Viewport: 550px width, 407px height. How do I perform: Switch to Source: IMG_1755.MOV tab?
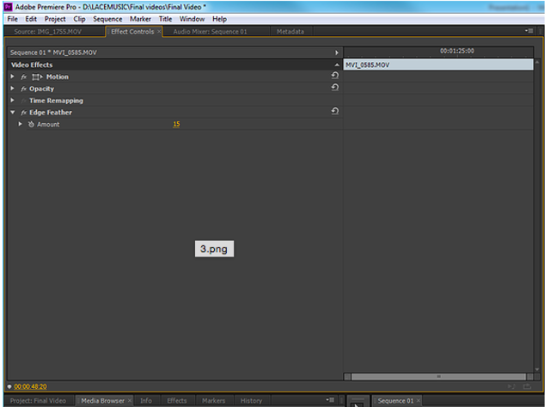[48, 32]
